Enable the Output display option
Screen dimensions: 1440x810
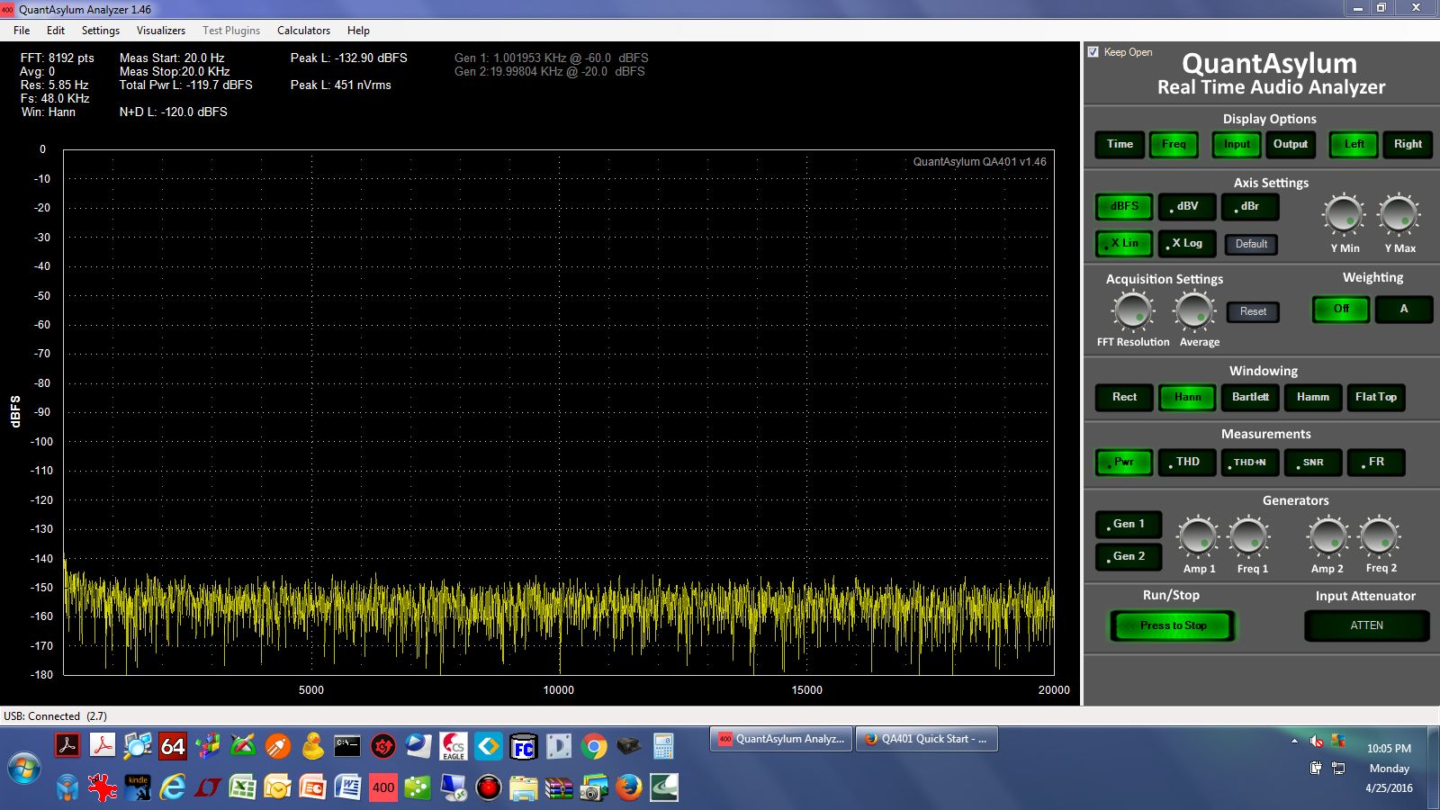pos(1291,144)
